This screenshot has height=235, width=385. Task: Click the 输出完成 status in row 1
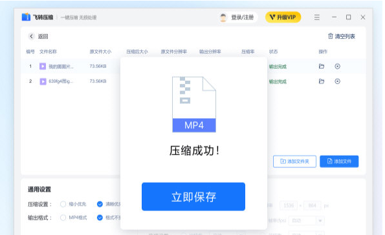tap(278, 66)
